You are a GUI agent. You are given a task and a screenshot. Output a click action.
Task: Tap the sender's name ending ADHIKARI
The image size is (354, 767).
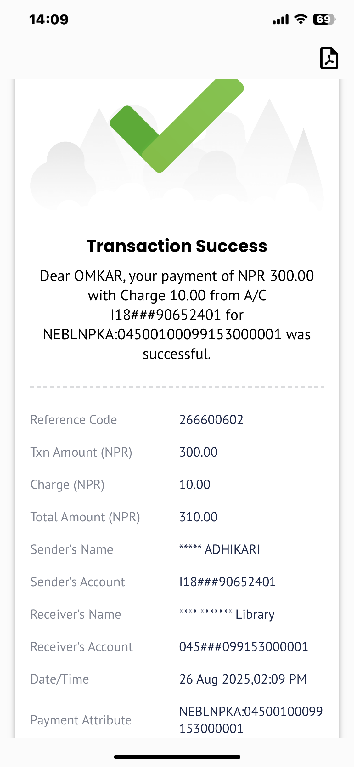[220, 549]
